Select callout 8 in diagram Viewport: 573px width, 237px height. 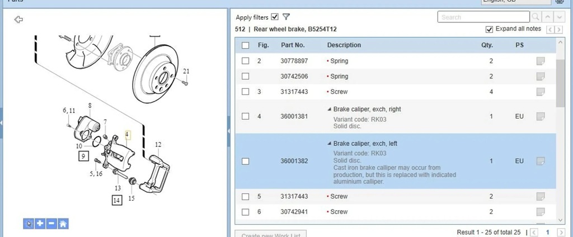pyautogui.click(x=90, y=106)
